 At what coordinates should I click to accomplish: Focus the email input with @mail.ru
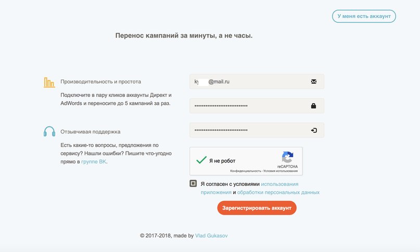point(257,82)
